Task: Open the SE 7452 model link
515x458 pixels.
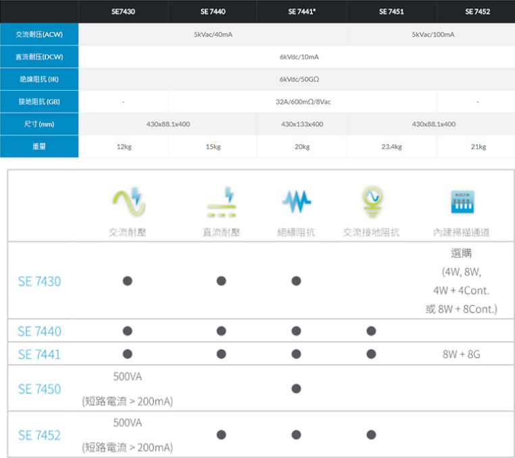Action: tap(39, 435)
